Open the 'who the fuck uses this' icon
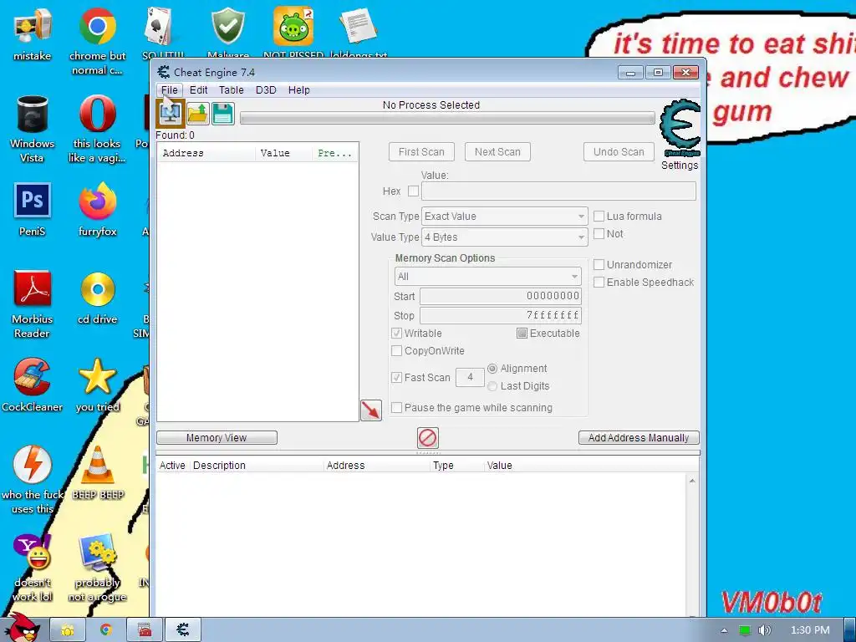 click(33, 479)
